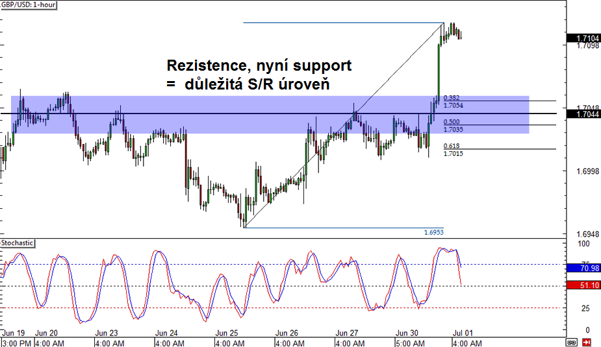Click the Fibonacci price 1.7054
This screenshot has height=347, width=601.
point(454,106)
